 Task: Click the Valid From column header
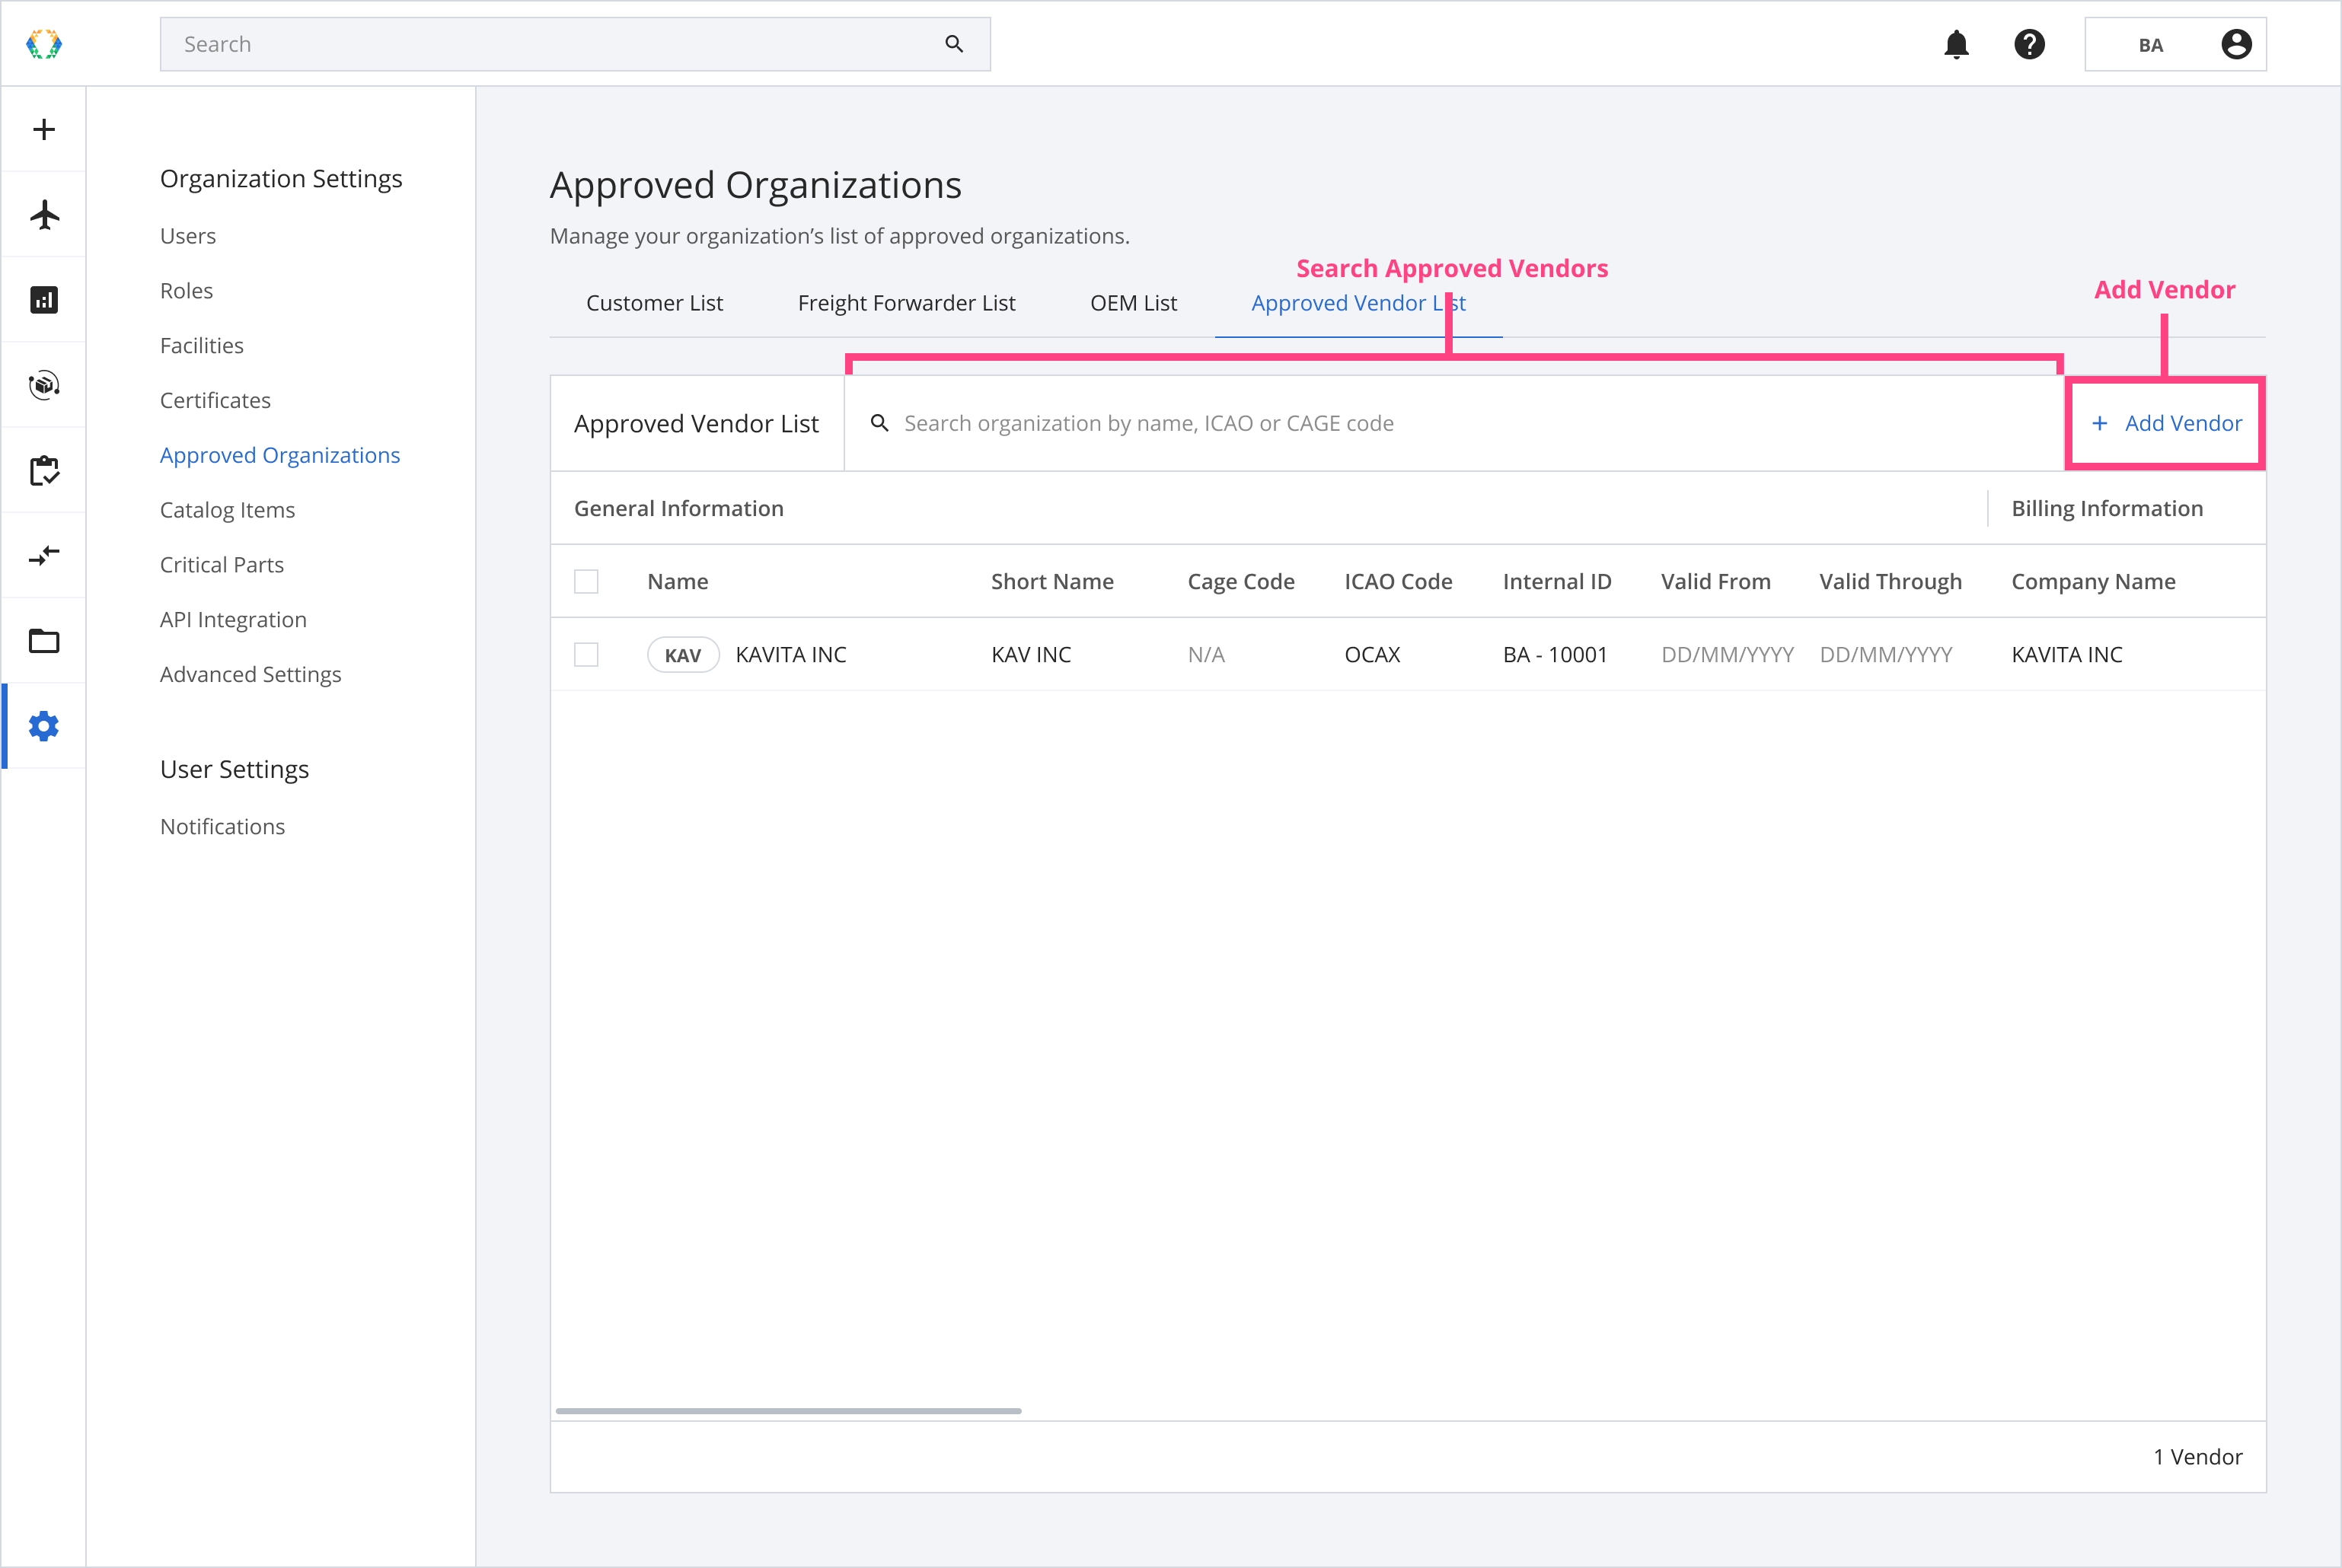(1716, 582)
